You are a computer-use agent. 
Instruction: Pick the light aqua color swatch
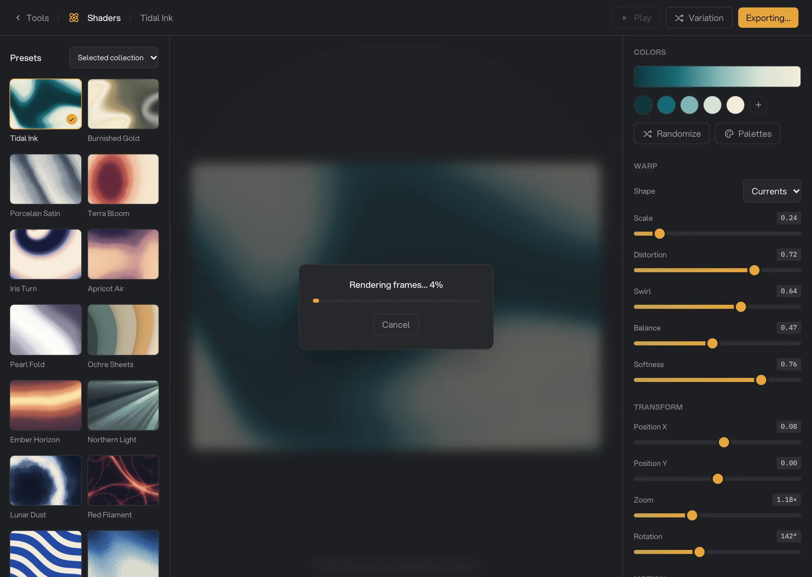tap(689, 105)
